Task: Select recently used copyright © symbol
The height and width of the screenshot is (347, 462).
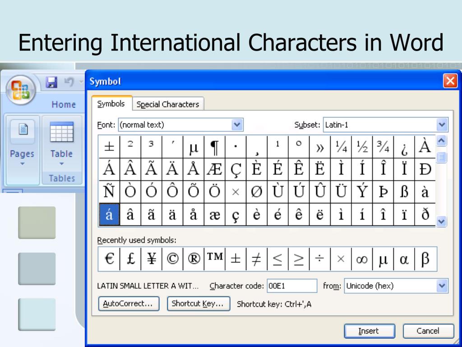Action: click(x=172, y=259)
